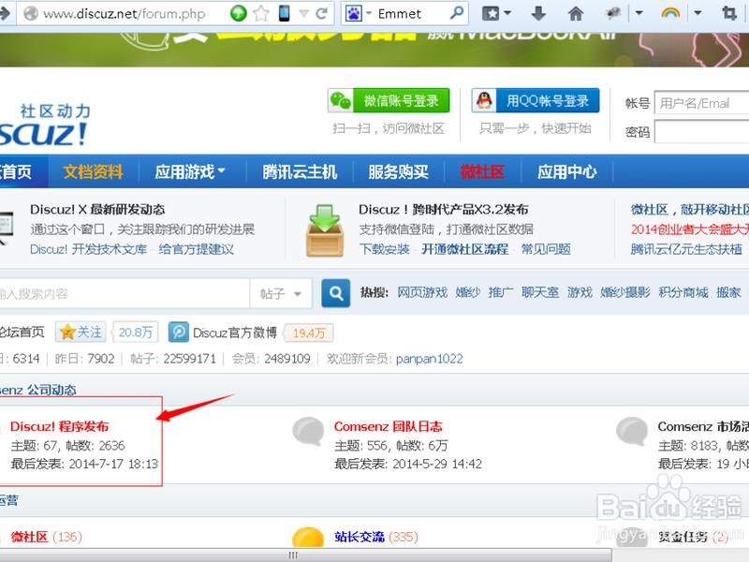The height and width of the screenshot is (562, 749).
Task: Click hot search term 推广
Action: 501,292
